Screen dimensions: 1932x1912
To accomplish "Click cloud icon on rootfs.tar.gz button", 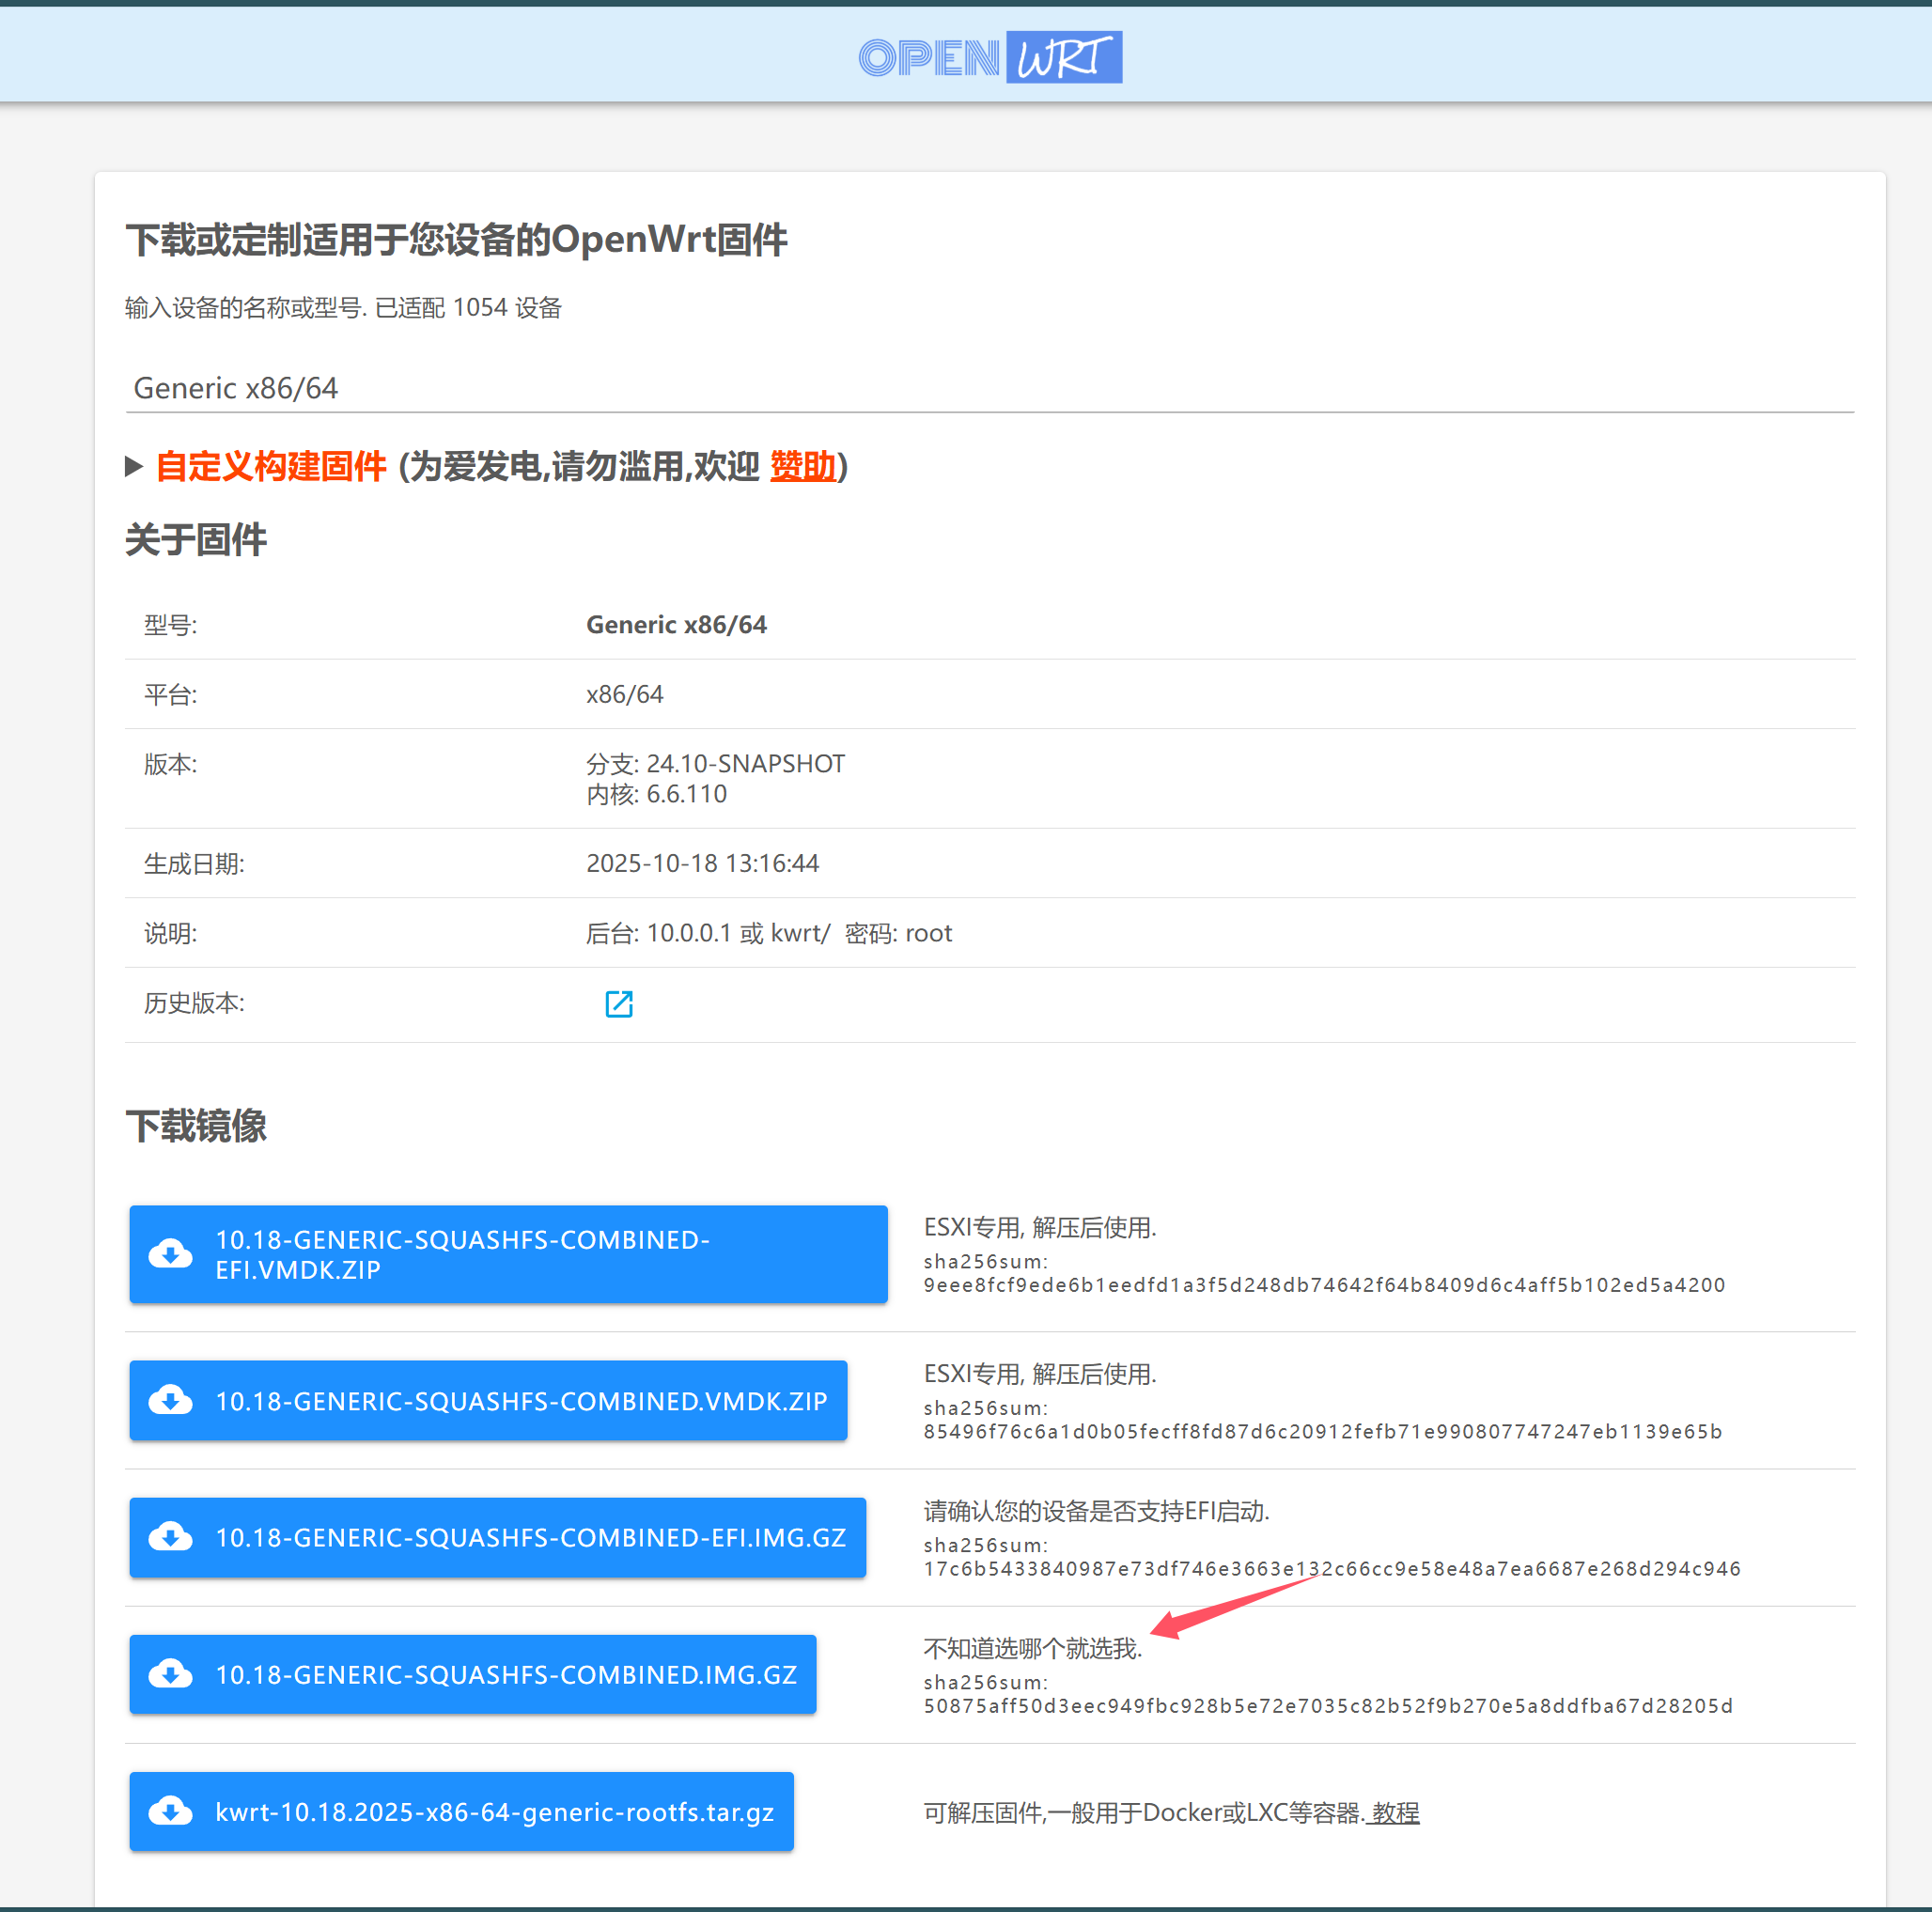I will (171, 1811).
